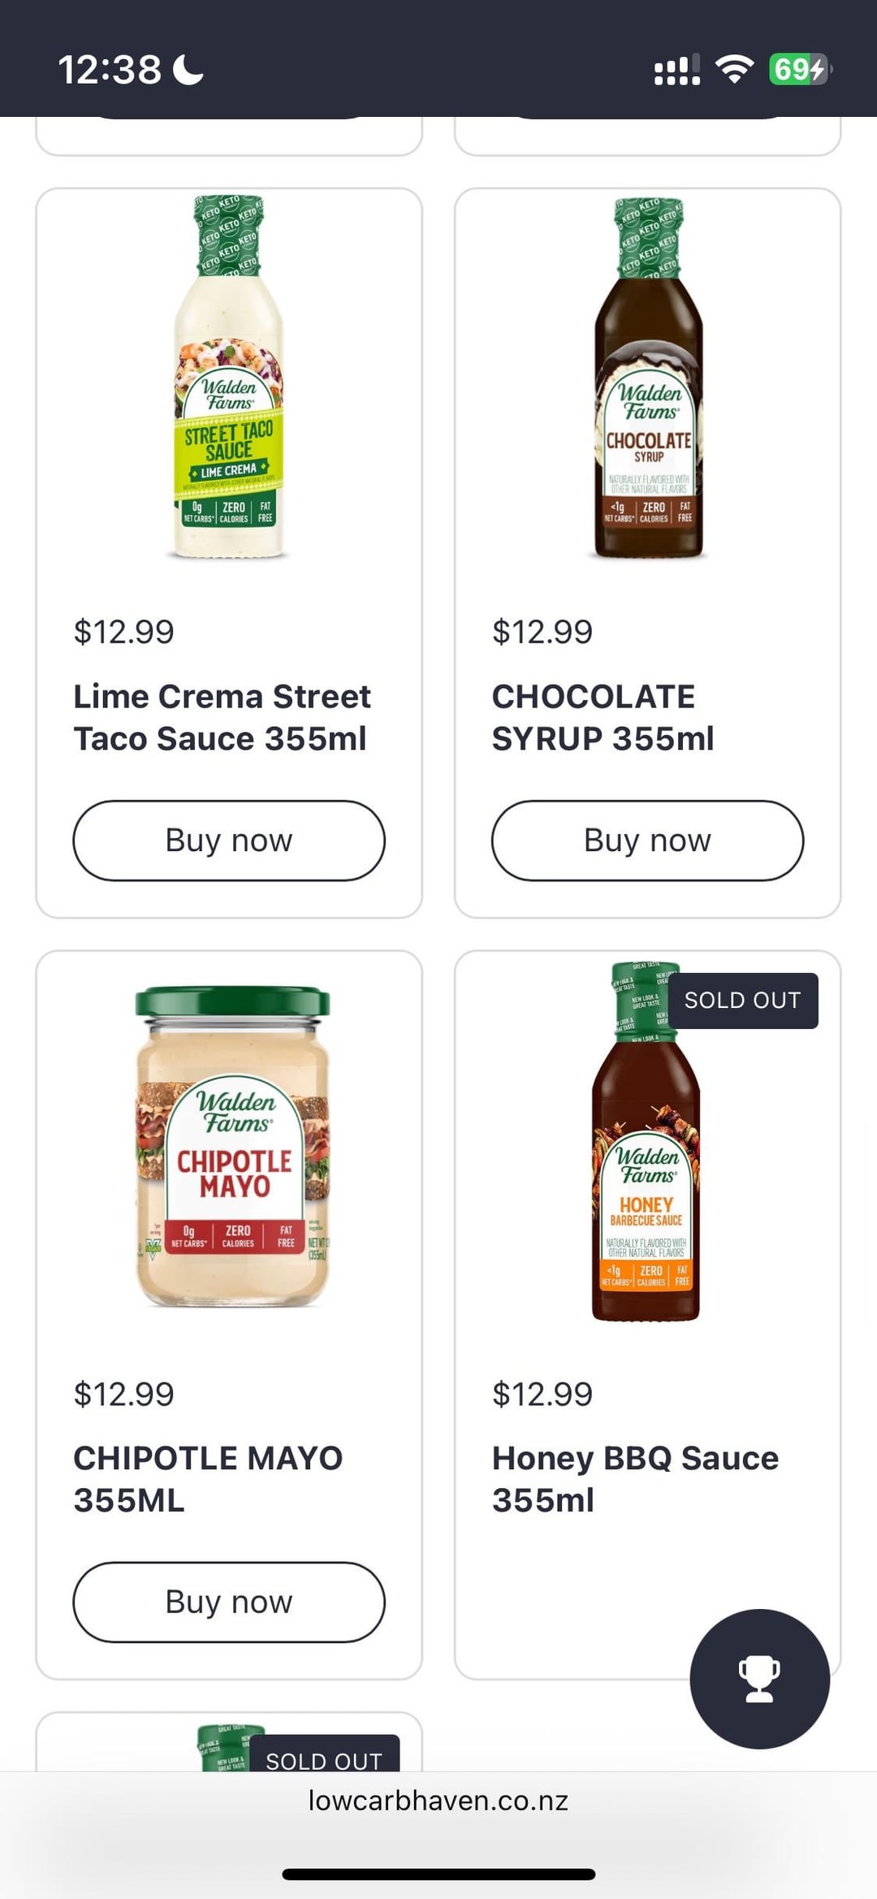Image resolution: width=877 pixels, height=1899 pixels.
Task: Buy now the Chocolate Syrup 355ml
Action: 647,841
